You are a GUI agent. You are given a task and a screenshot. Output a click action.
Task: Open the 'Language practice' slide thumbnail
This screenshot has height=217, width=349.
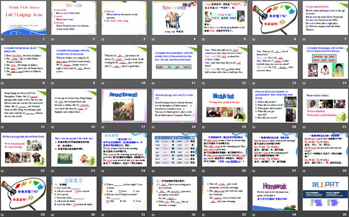324,20
